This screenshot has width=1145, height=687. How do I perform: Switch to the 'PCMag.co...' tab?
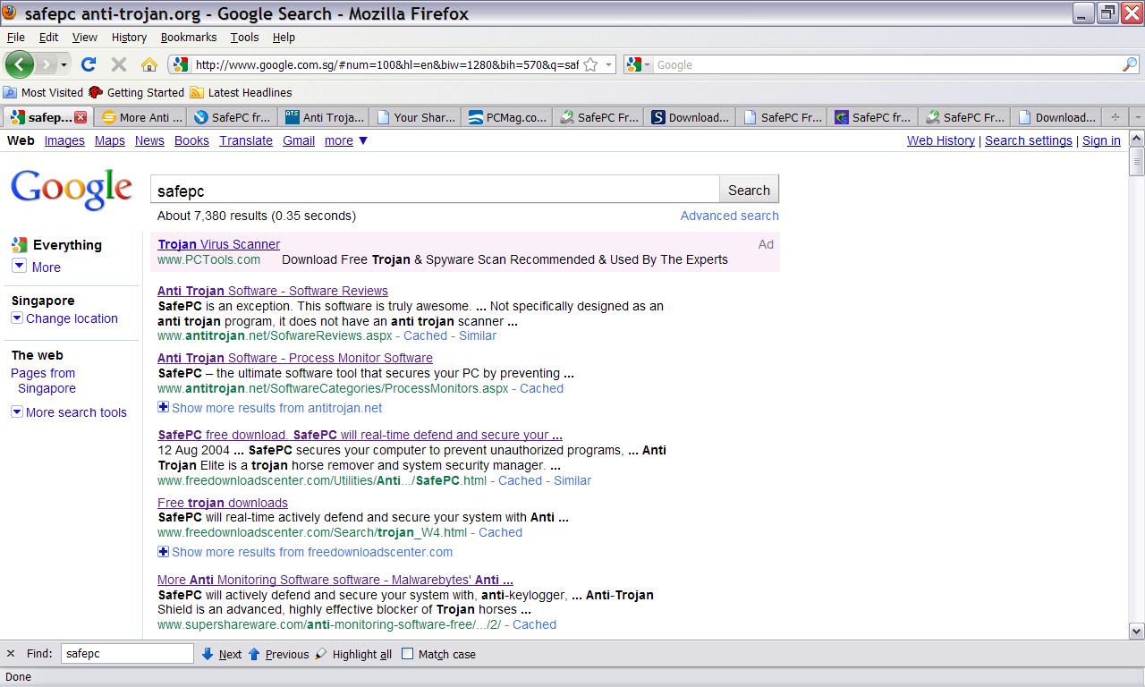506,117
